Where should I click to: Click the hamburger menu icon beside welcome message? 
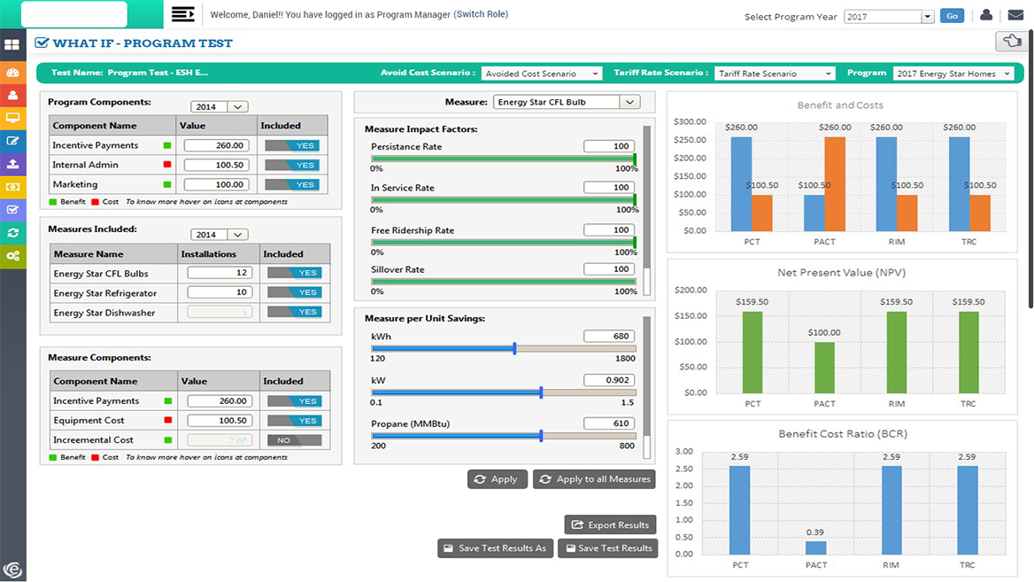[184, 14]
